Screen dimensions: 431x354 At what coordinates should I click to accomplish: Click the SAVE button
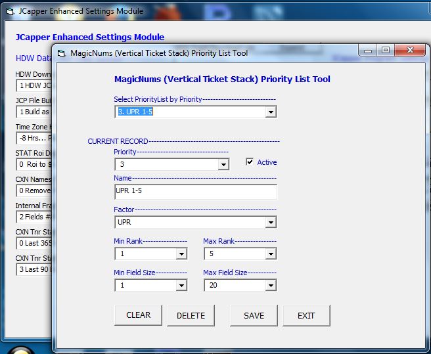pos(254,315)
